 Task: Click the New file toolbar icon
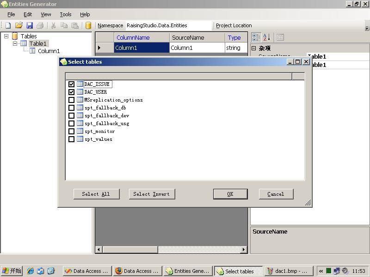point(8,25)
